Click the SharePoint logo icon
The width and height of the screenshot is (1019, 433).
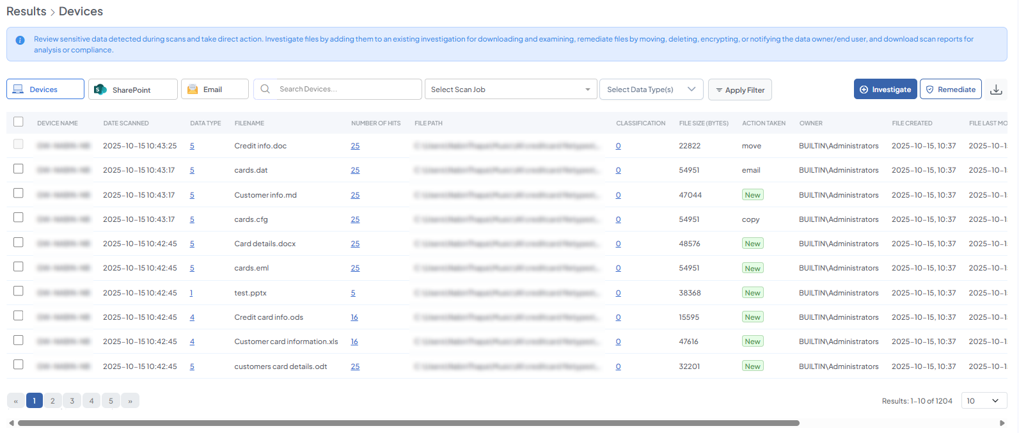(100, 90)
